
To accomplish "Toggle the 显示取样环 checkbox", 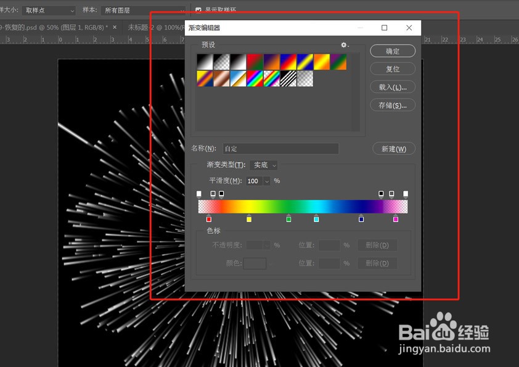I will pos(198,10).
